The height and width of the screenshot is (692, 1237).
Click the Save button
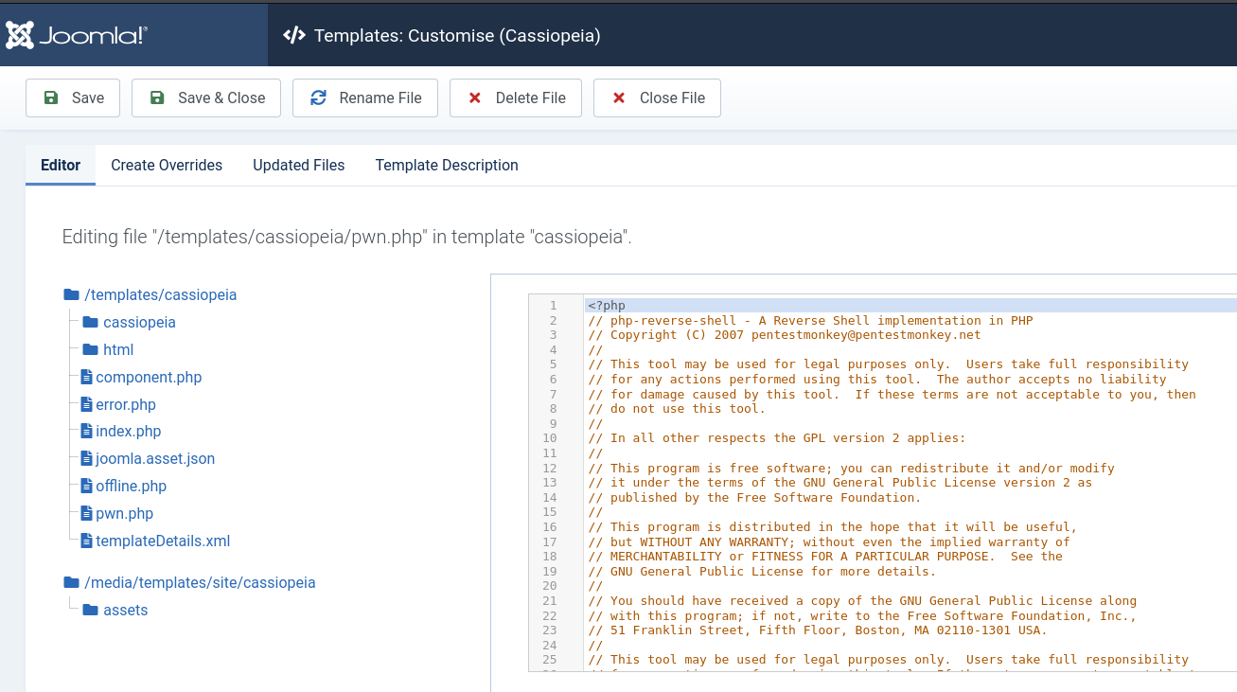point(73,98)
